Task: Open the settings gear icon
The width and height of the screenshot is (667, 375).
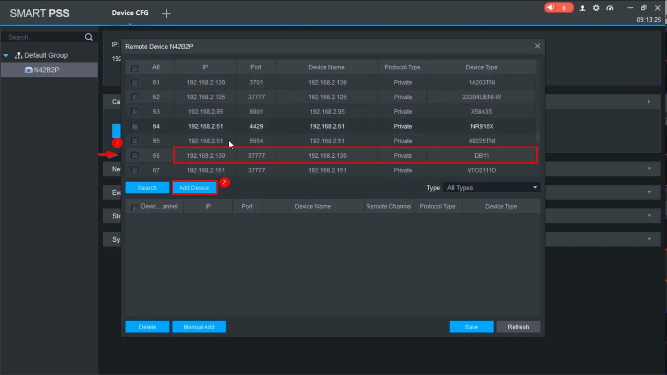Action: 596,8
